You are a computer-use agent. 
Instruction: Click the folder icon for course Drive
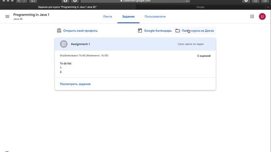pos(177,31)
